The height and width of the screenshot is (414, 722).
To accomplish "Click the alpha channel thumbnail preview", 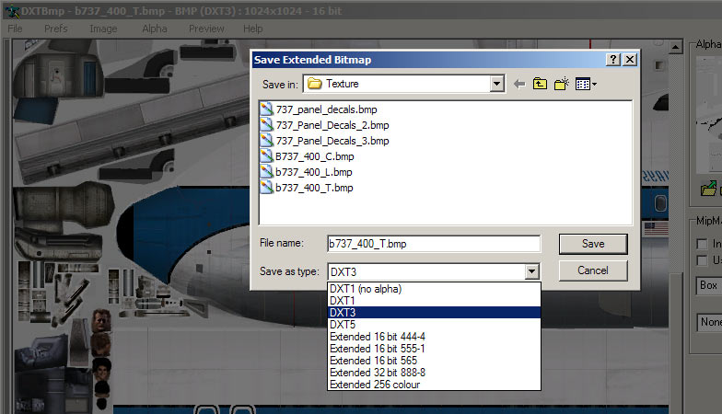I will [x=709, y=115].
